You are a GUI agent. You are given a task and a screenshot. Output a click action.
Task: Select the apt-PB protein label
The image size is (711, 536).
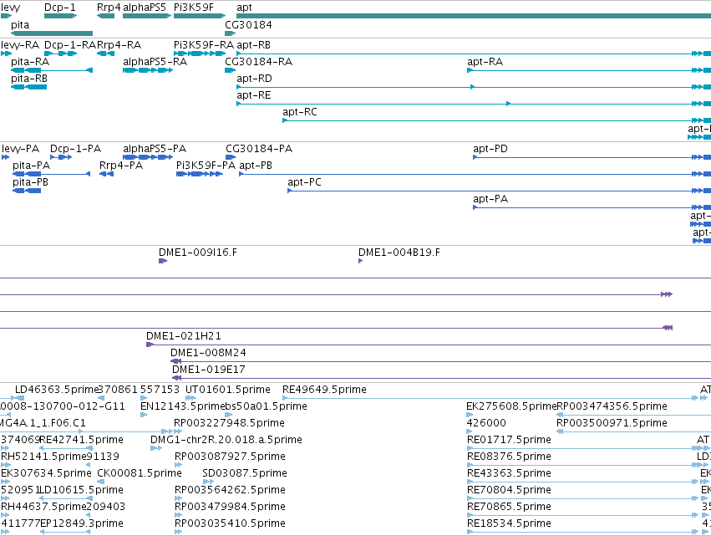coord(256,166)
